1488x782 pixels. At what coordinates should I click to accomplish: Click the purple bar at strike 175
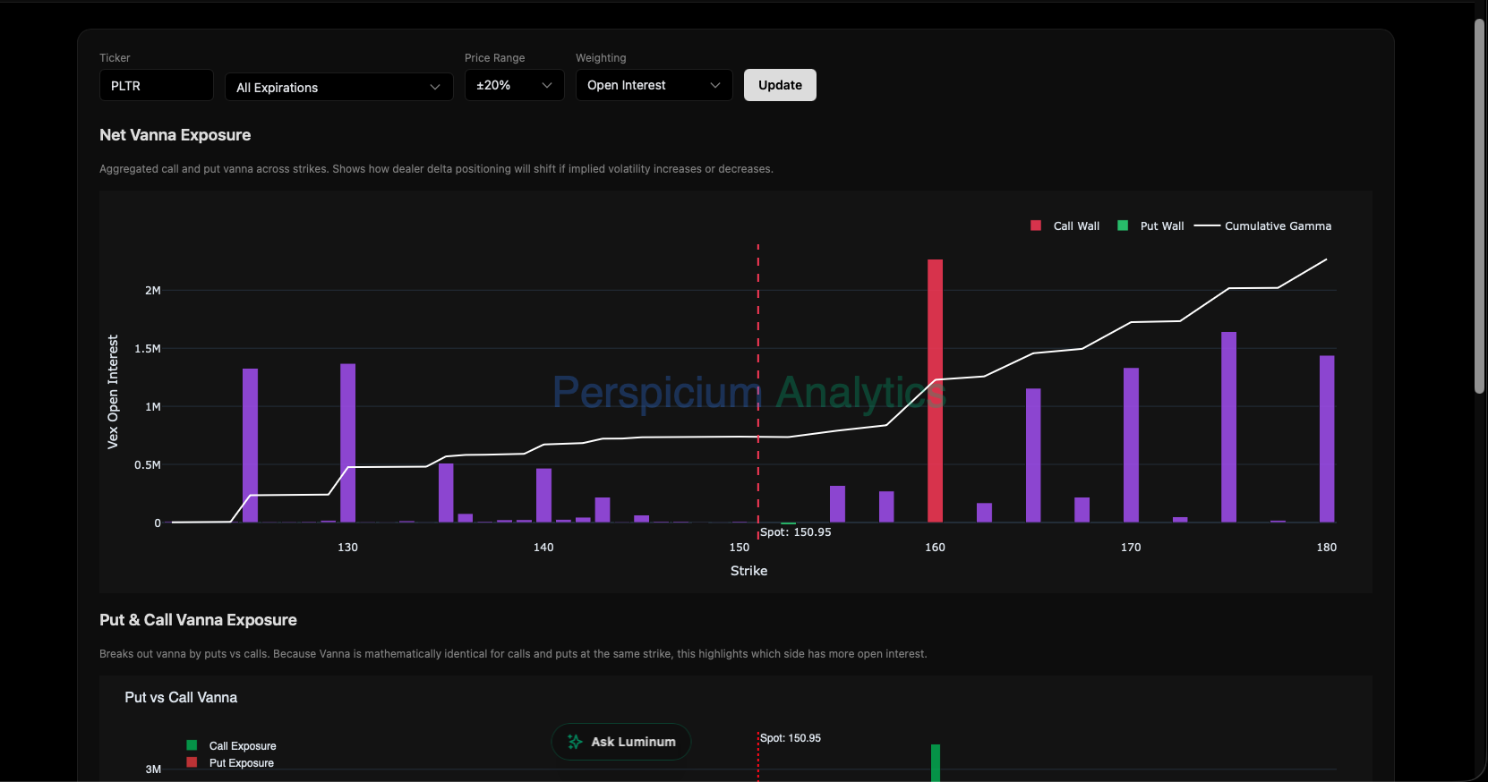pos(1228,427)
